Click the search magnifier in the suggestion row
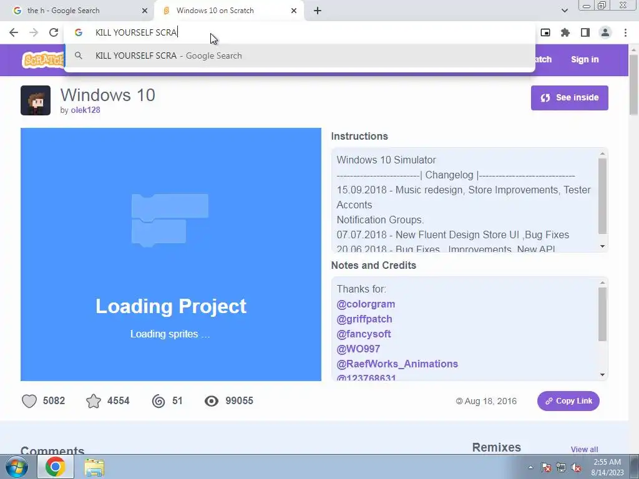Image resolution: width=639 pixels, height=479 pixels. tap(79, 56)
